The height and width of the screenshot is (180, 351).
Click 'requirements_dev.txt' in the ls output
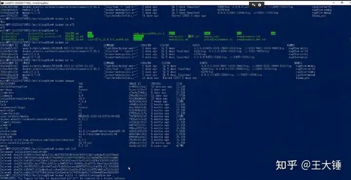(x=252, y=39)
